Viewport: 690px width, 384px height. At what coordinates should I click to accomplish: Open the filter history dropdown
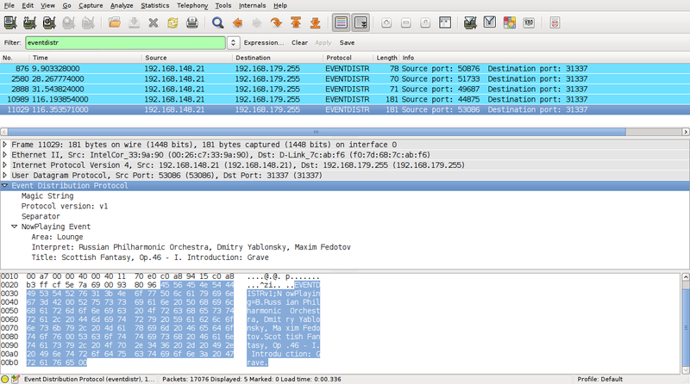[234, 42]
